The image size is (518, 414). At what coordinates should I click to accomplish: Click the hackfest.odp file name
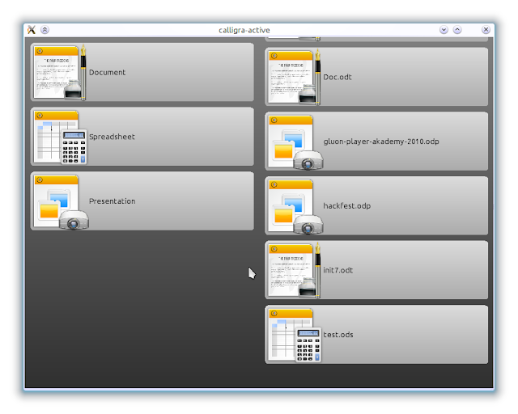pos(347,205)
